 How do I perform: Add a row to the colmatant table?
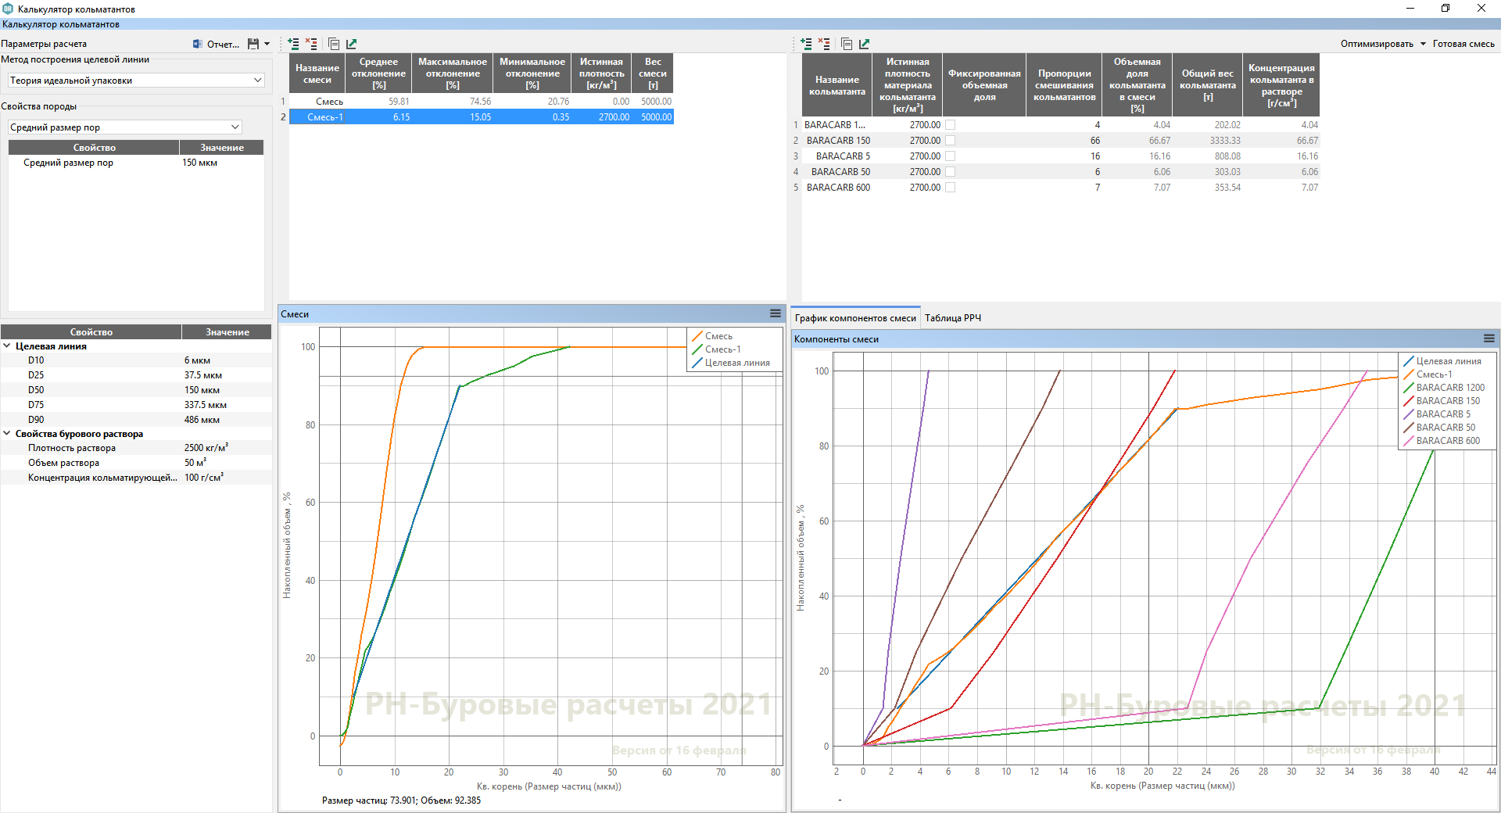pos(806,44)
